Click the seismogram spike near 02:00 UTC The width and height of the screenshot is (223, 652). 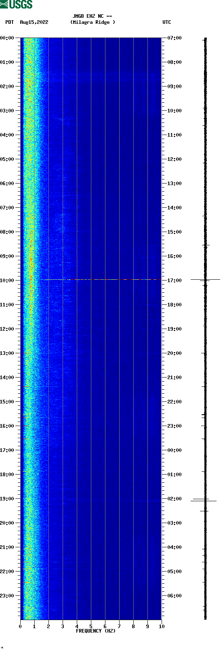tap(204, 501)
